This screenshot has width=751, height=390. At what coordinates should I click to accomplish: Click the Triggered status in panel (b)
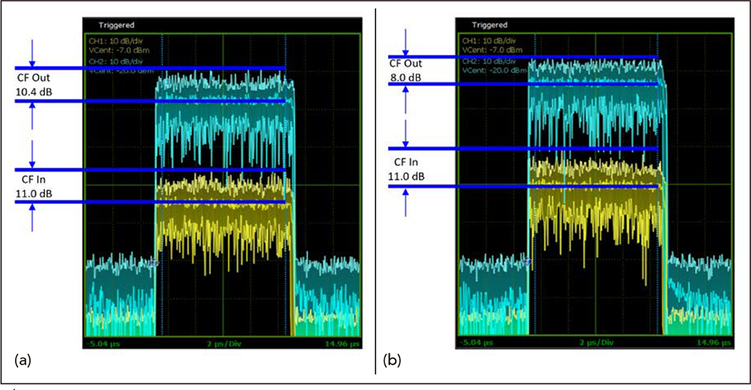coord(491,25)
